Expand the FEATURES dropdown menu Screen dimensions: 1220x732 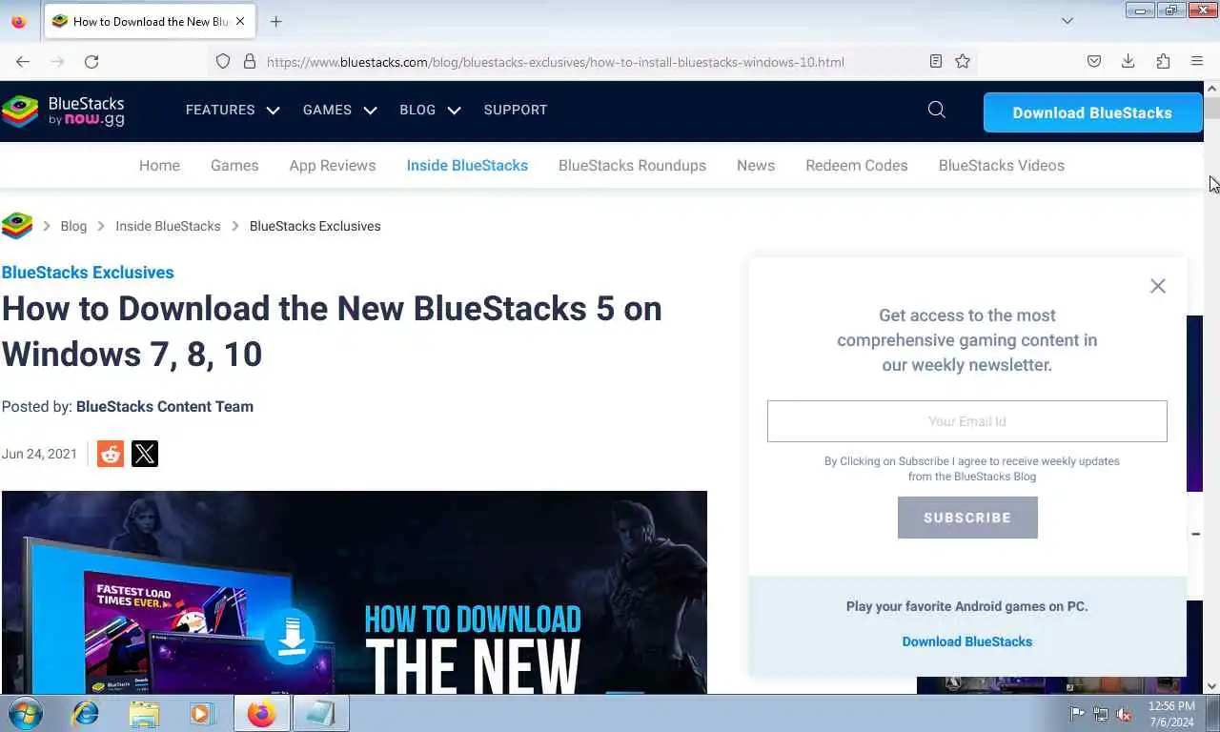[233, 110]
